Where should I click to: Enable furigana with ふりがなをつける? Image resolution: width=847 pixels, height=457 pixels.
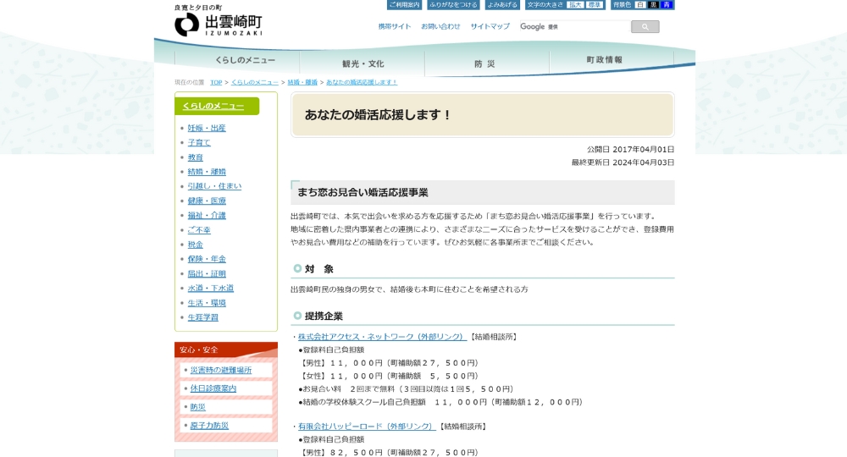454,5
